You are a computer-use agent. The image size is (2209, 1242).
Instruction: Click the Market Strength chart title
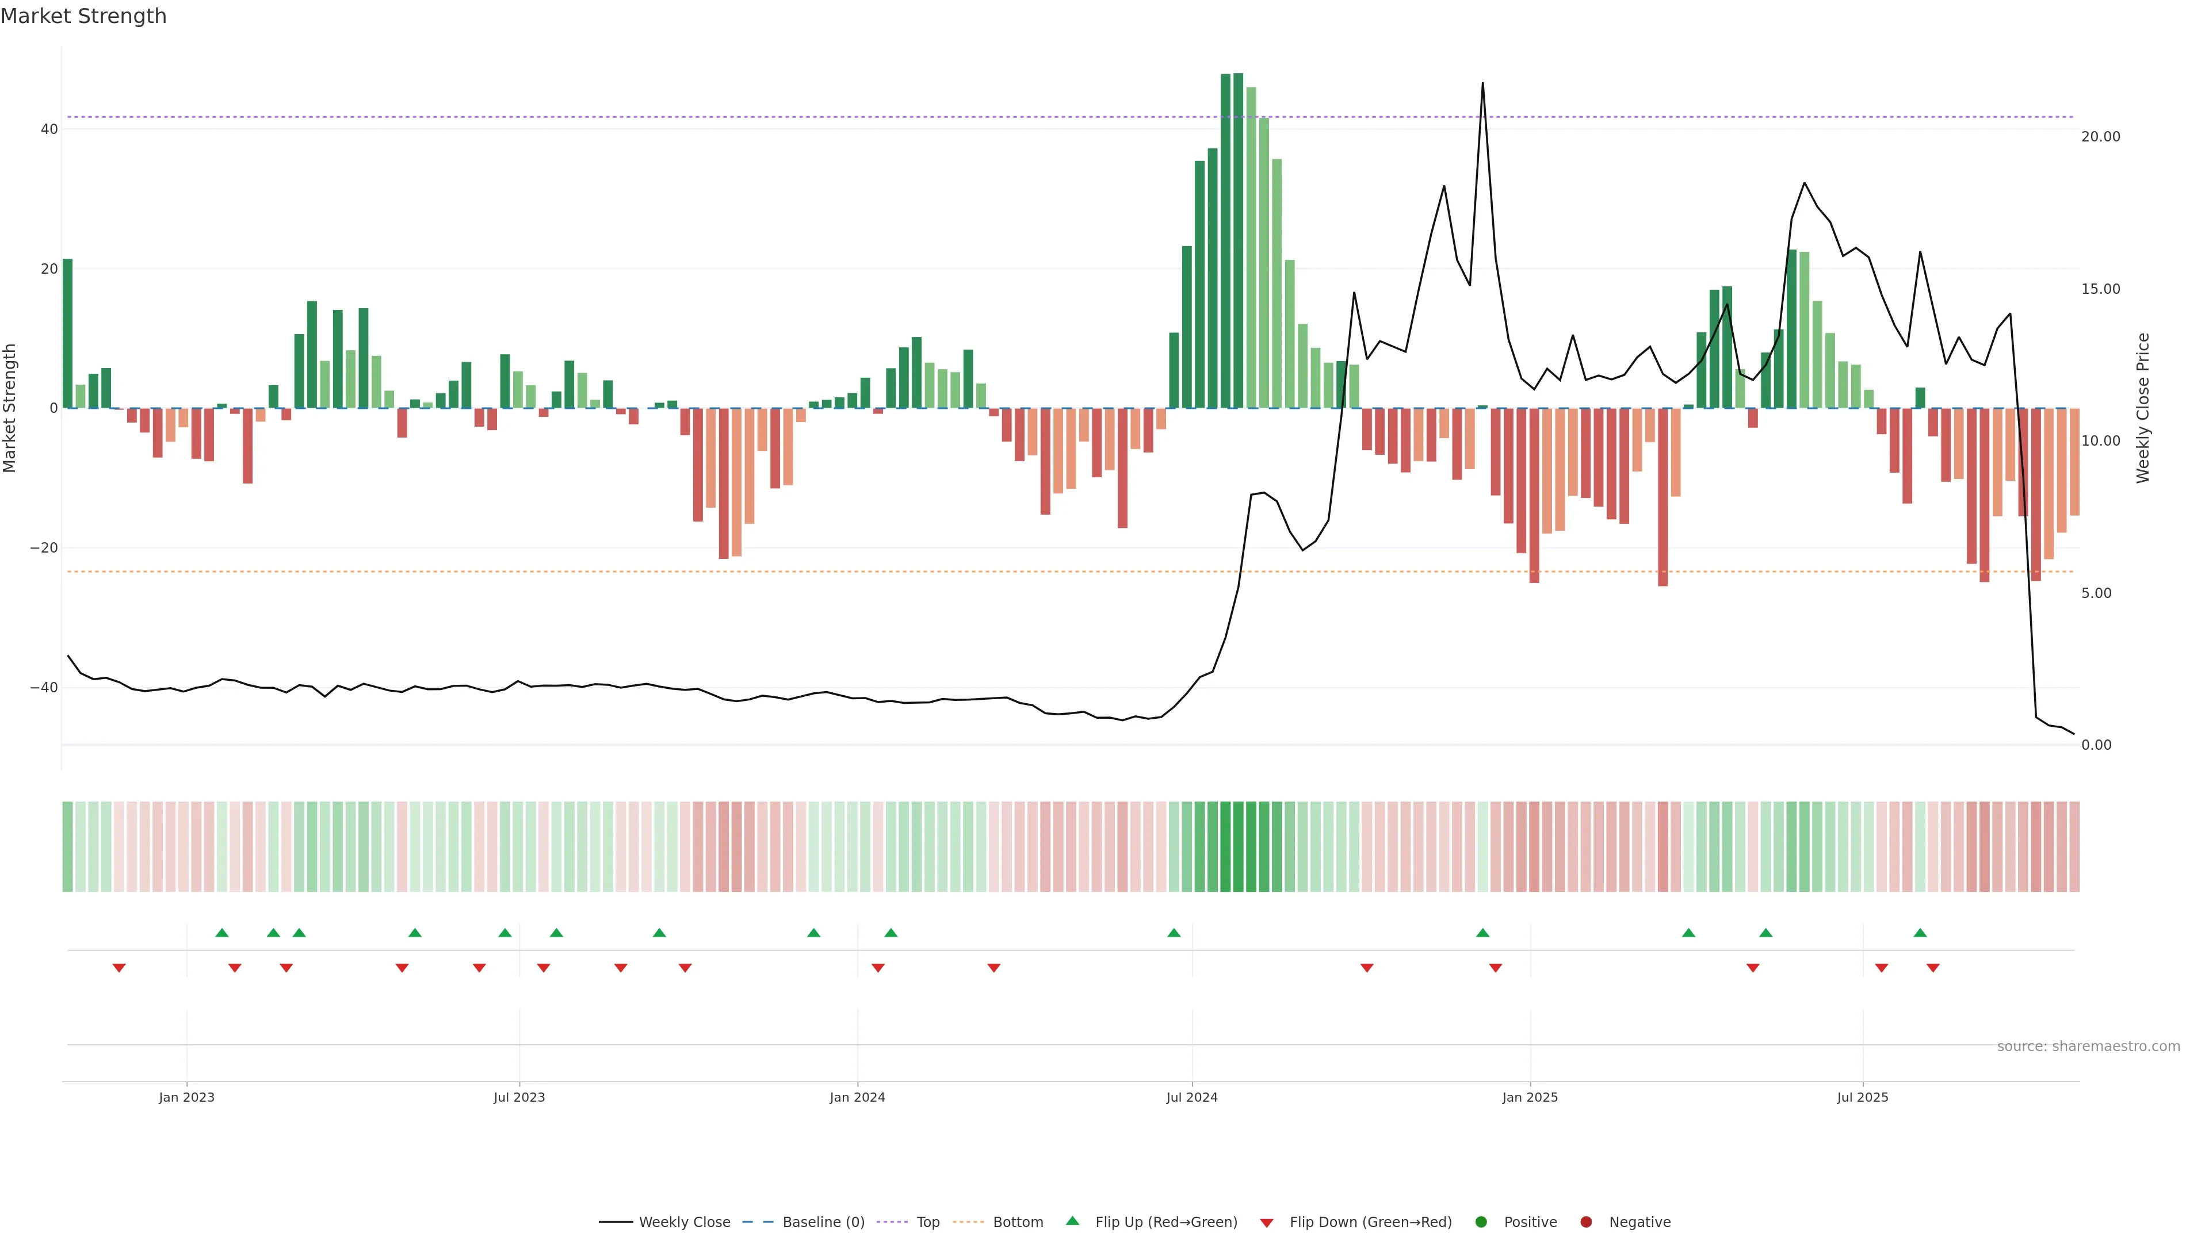point(83,16)
